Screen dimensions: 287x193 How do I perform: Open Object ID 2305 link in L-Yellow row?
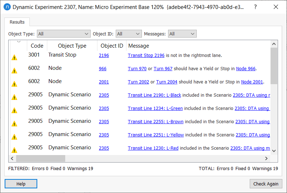pyautogui.click(x=104, y=135)
